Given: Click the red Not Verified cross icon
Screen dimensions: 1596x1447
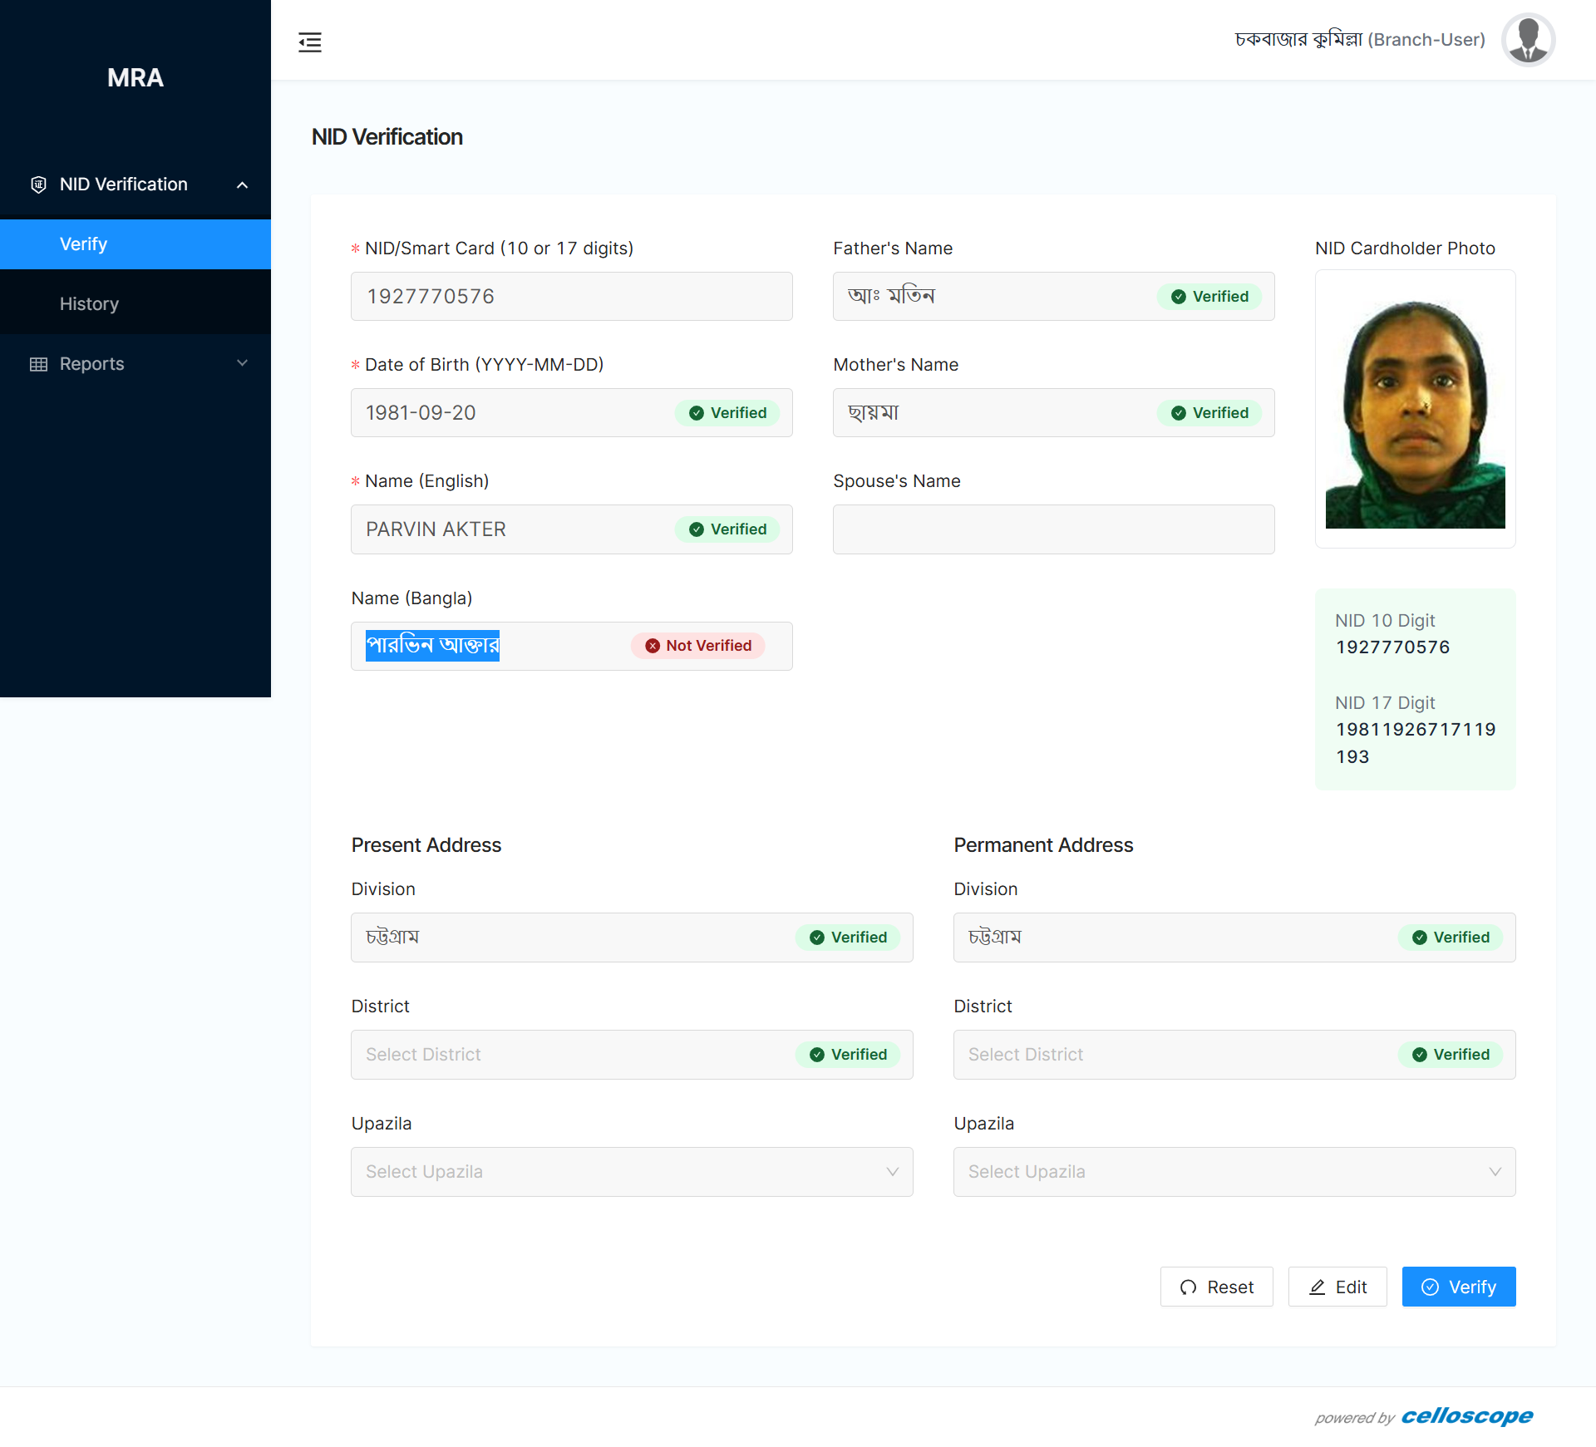Looking at the screenshot, I should [653, 646].
